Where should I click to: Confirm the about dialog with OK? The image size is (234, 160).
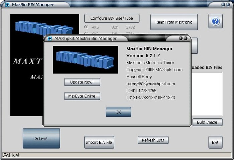[118, 112]
